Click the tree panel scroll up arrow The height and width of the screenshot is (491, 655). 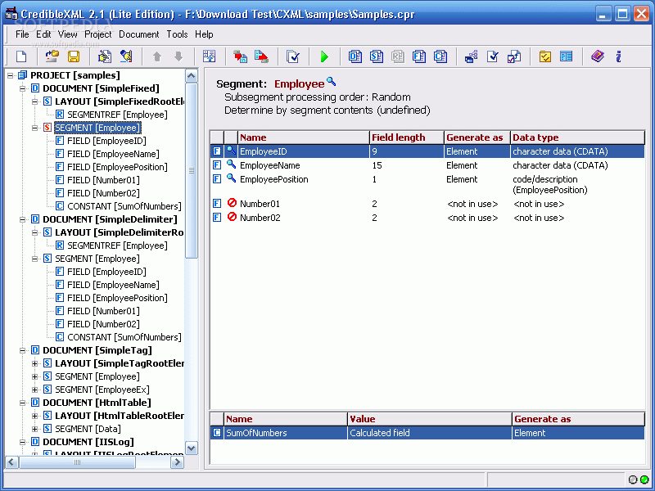click(191, 75)
